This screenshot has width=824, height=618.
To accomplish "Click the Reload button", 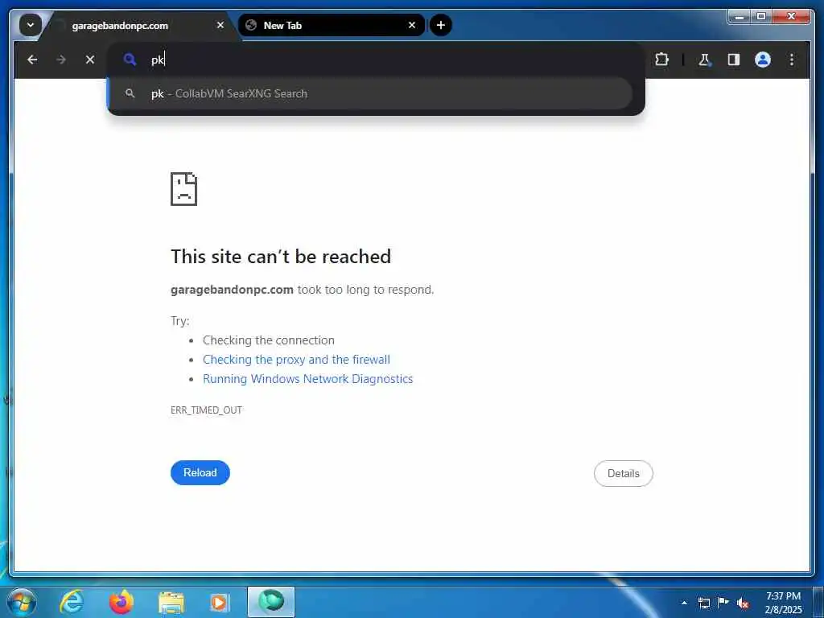I will [200, 472].
